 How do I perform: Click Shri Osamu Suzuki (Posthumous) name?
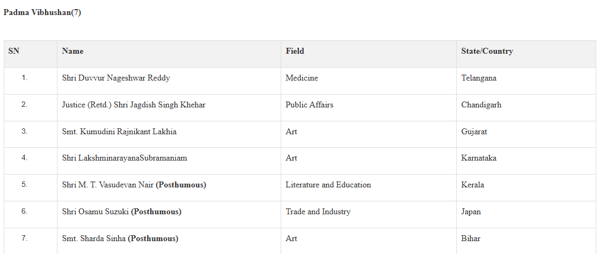pos(122,212)
